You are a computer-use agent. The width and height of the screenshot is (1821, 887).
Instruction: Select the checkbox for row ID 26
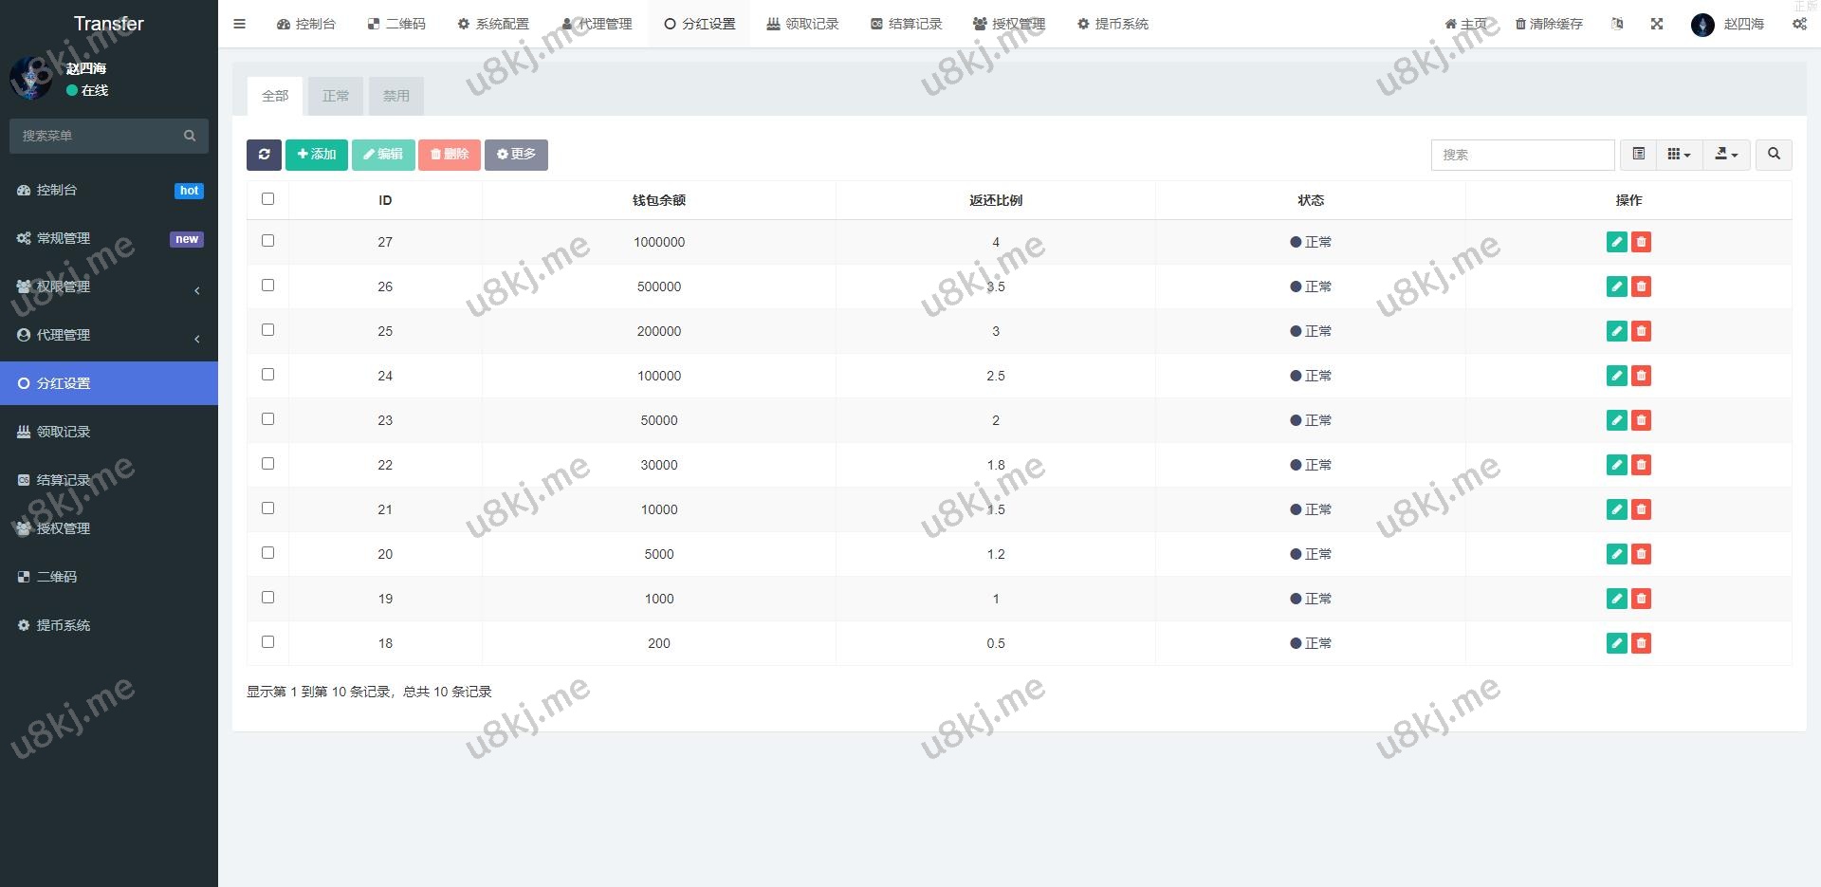point(267,286)
